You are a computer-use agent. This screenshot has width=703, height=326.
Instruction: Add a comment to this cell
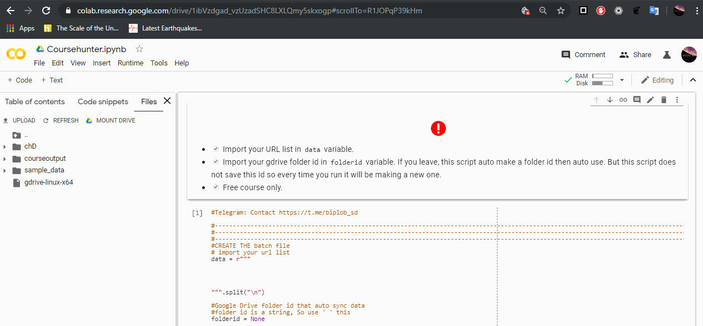[637, 100]
